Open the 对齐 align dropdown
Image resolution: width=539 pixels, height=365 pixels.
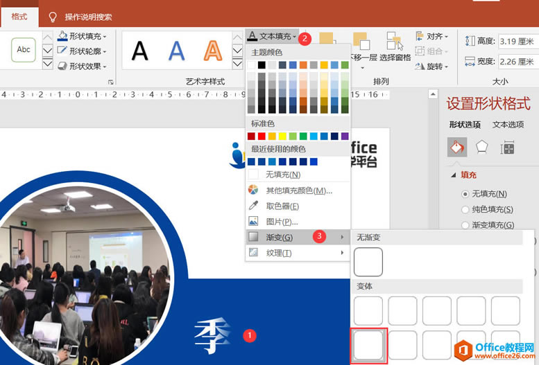[431, 36]
